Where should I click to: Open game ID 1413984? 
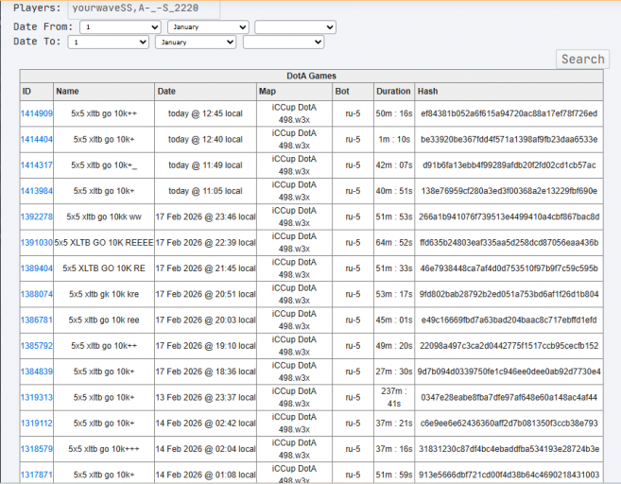point(37,191)
